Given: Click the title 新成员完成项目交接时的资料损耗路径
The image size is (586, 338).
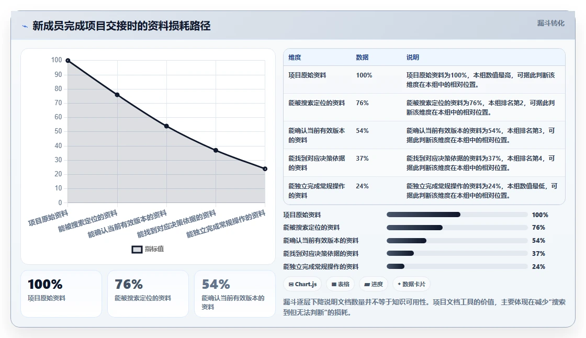Looking at the screenshot, I should tap(121, 26).
